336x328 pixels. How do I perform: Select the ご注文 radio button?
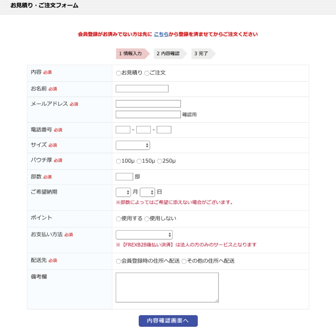[147, 73]
